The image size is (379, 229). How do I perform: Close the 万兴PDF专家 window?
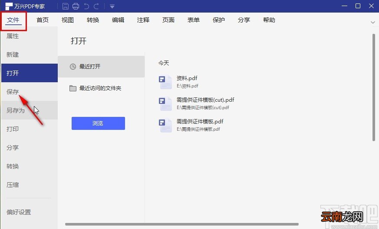[372, 6]
